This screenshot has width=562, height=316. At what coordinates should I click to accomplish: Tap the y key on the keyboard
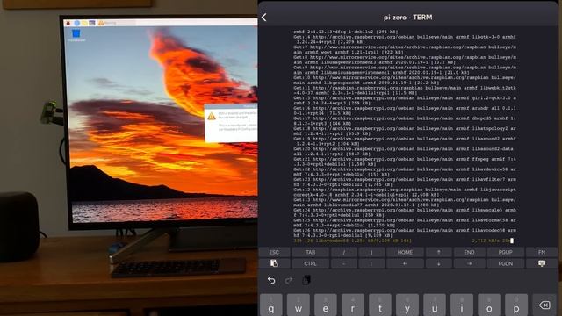pyautogui.click(x=407, y=305)
